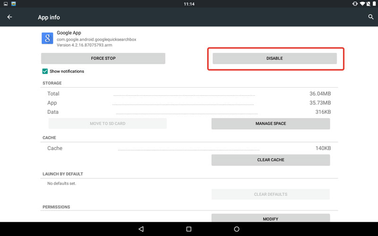
Task: Tap the Show notifications label
Action: [x=67, y=71]
